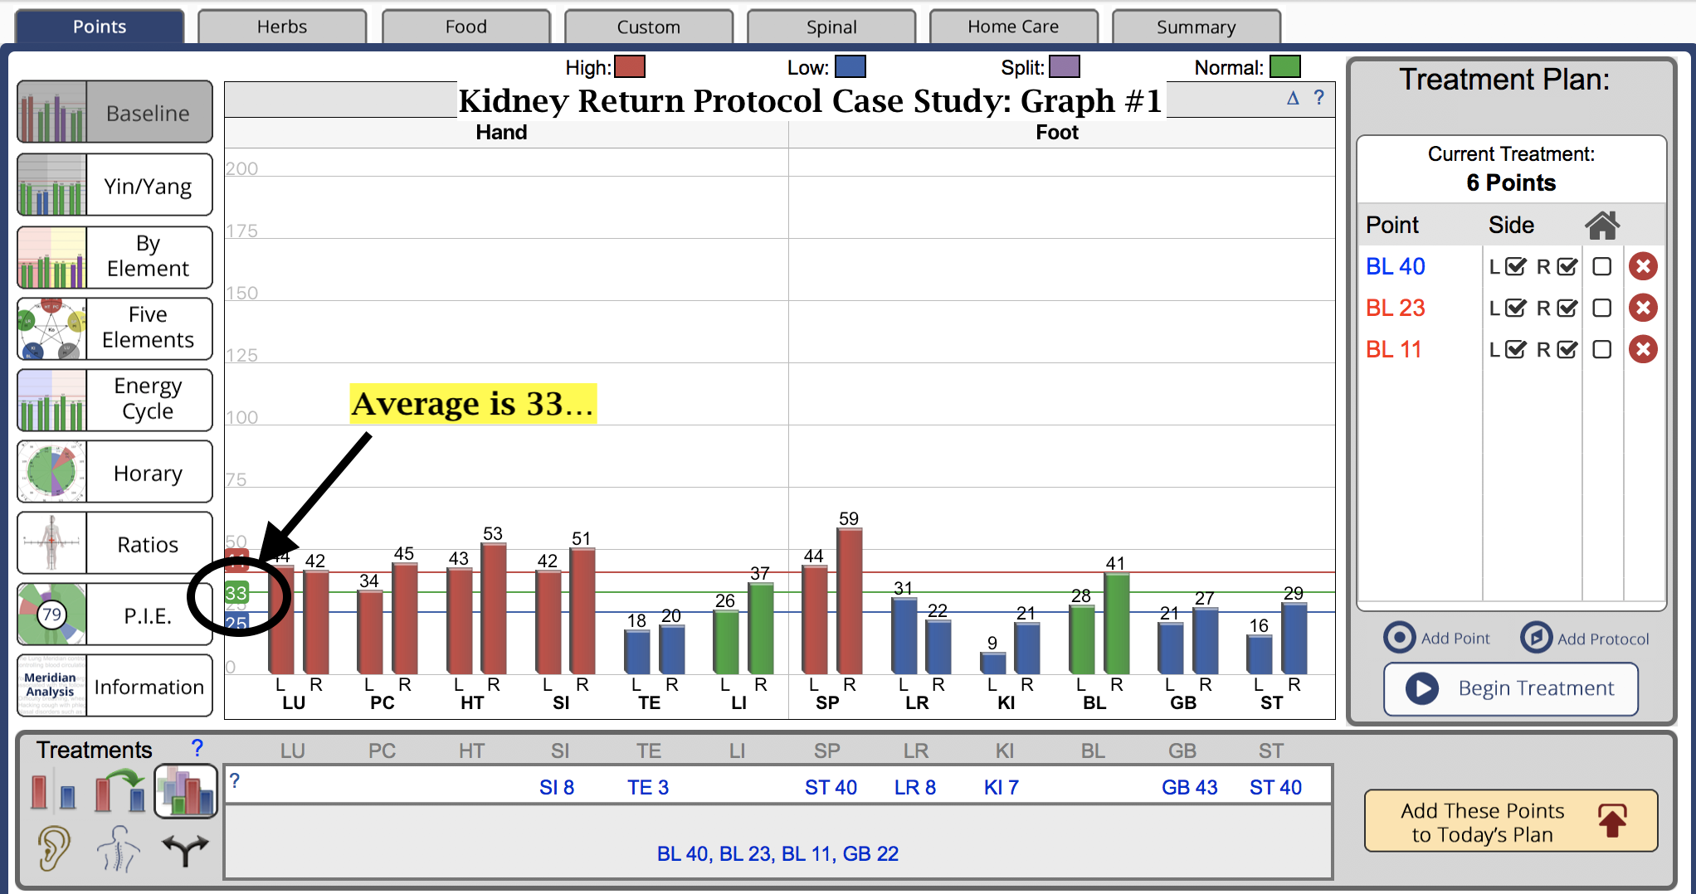The width and height of the screenshot is (1696, 894).
Task: Open the ear auricular treatment icon
Action: [x=53, y=848]
